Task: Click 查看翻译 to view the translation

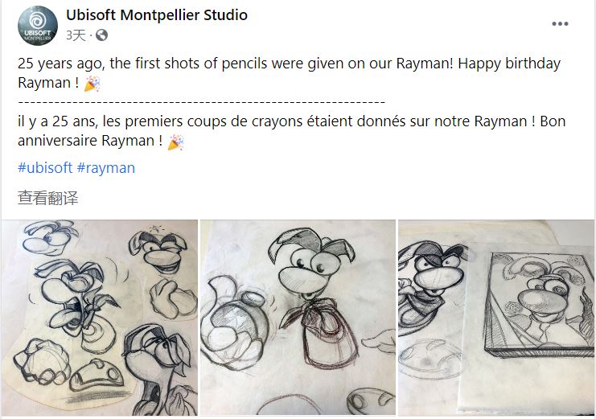Action: [48, 198]
